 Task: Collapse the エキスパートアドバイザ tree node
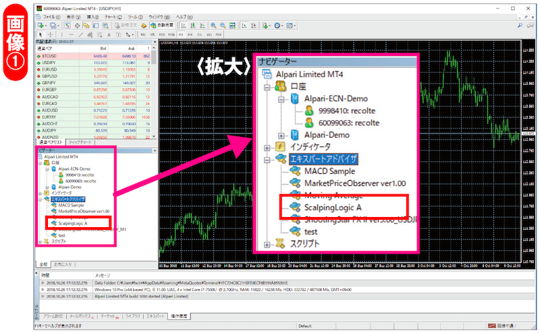pyautogui.click(x=40, y=199)
